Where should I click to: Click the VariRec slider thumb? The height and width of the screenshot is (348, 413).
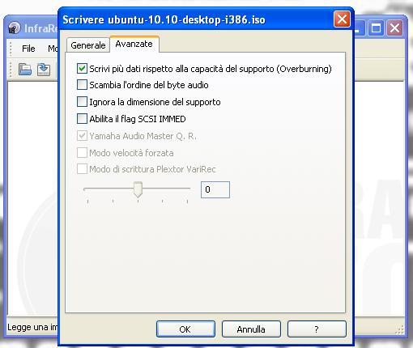pos(138,189)
